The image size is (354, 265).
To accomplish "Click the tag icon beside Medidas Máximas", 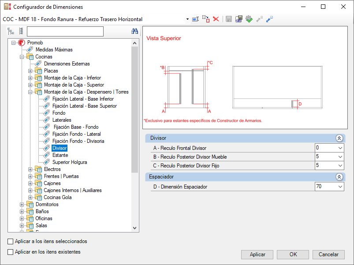I will 30,50.
